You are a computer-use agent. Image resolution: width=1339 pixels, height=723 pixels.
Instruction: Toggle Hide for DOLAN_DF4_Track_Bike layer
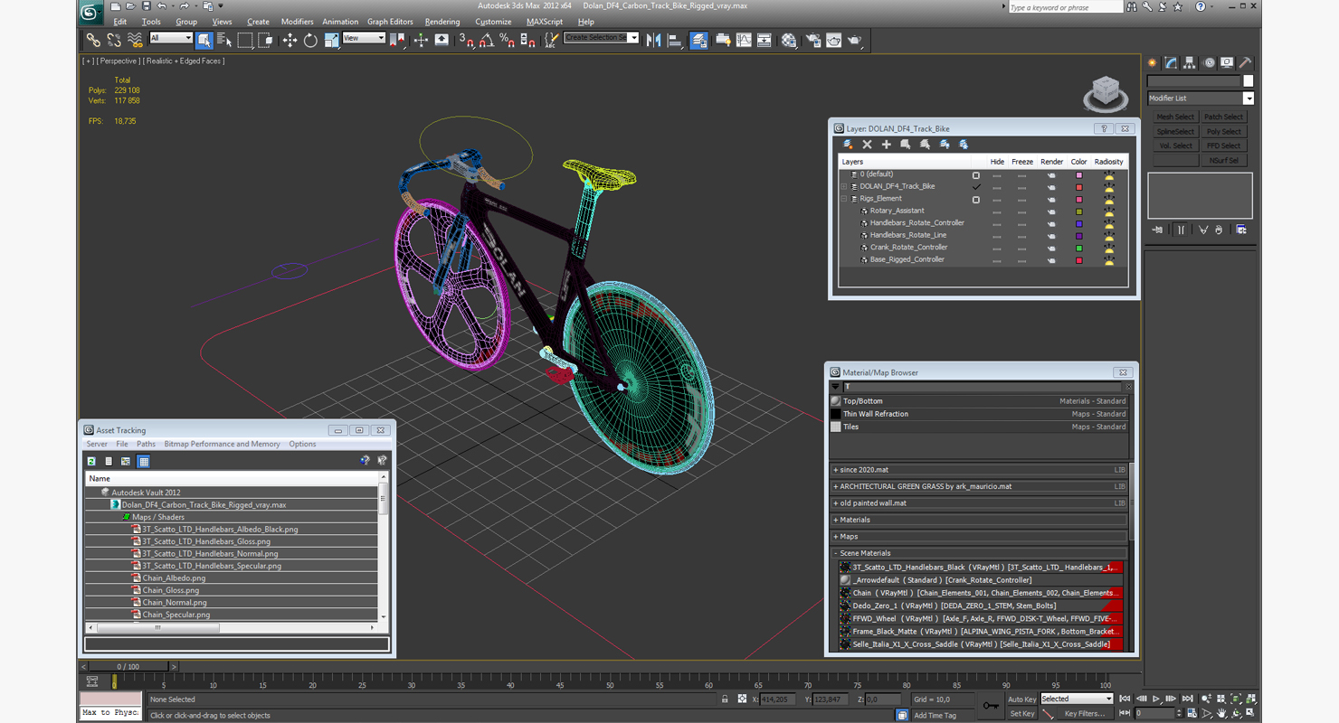[x=997, y=187]
